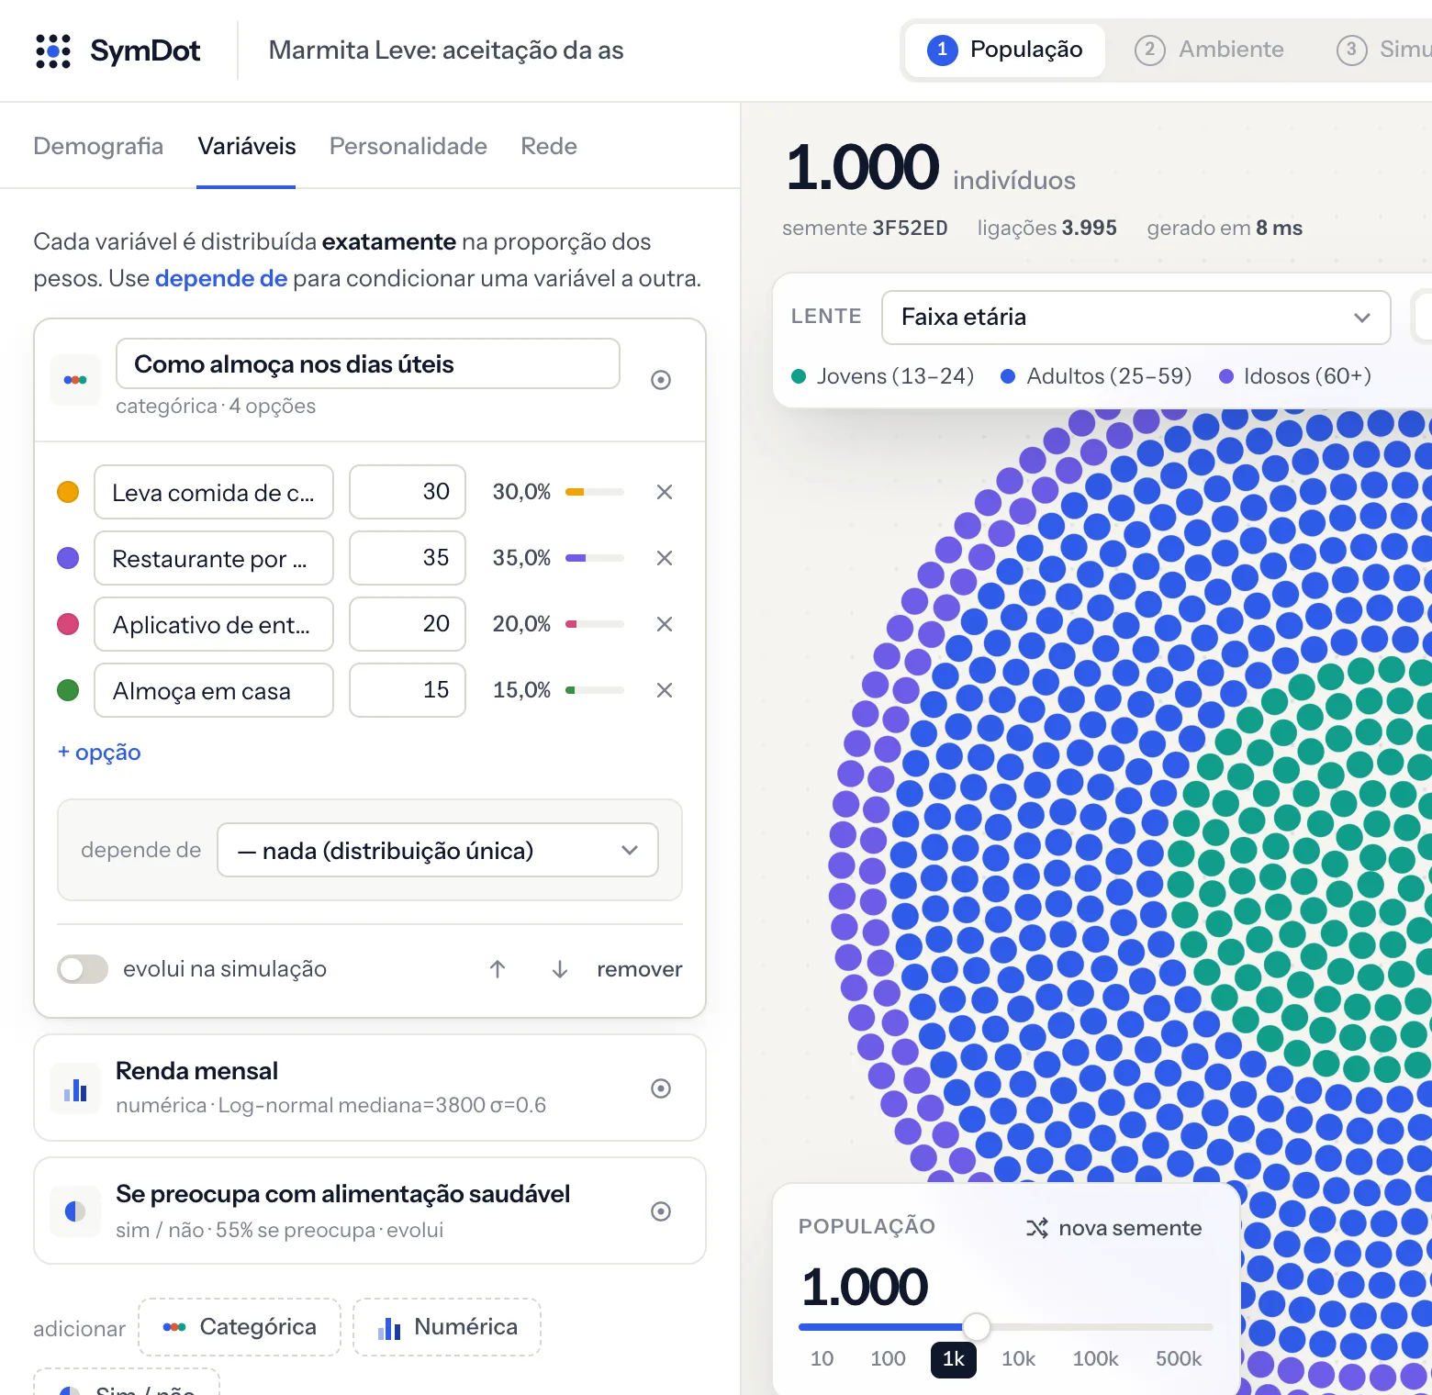The height and width of the screenshot is (1395, 1432).
Task: Select the Variáveis tab
Action: [247, 146]
